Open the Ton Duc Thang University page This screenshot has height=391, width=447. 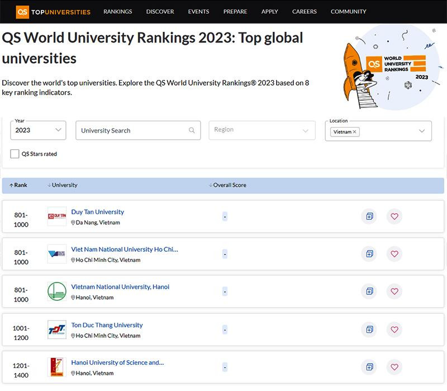107,325
